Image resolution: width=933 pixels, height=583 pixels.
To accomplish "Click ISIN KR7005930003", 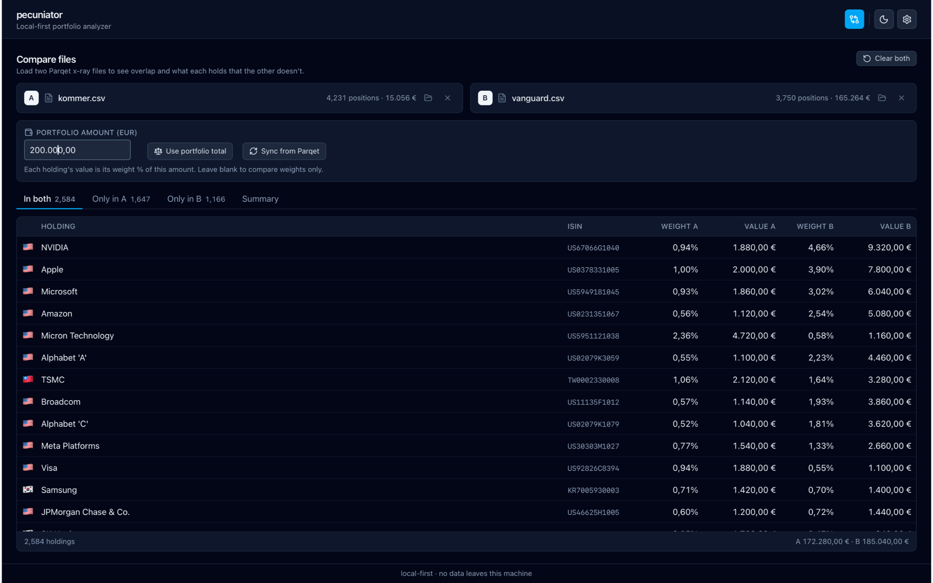I will (593, 490).
